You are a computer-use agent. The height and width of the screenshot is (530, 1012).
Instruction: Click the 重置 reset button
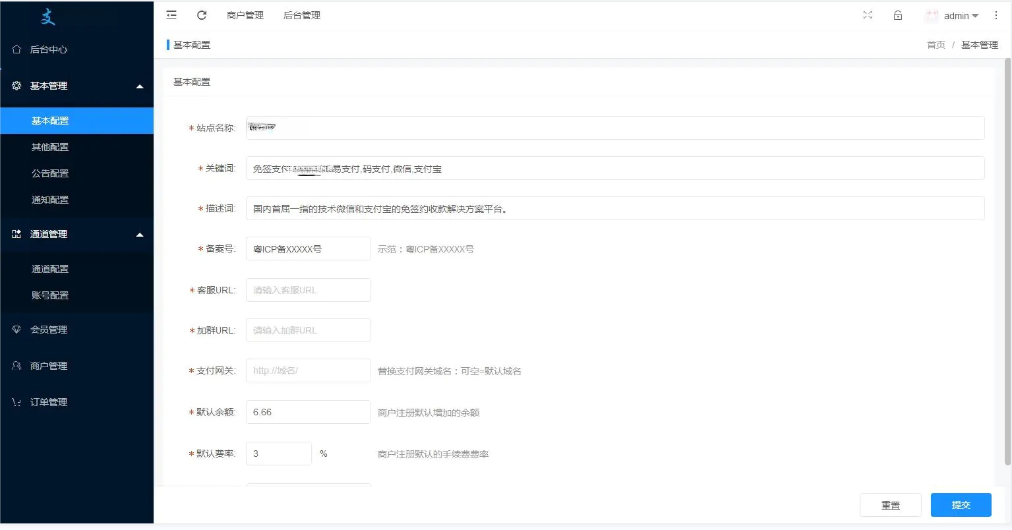coord(891,505)
